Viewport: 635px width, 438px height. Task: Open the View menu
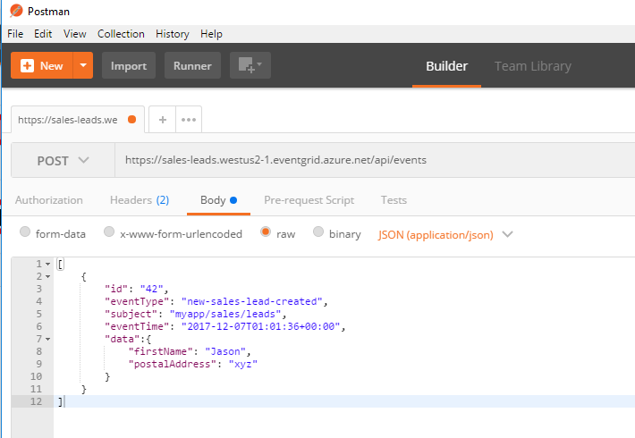coord(75,34)
